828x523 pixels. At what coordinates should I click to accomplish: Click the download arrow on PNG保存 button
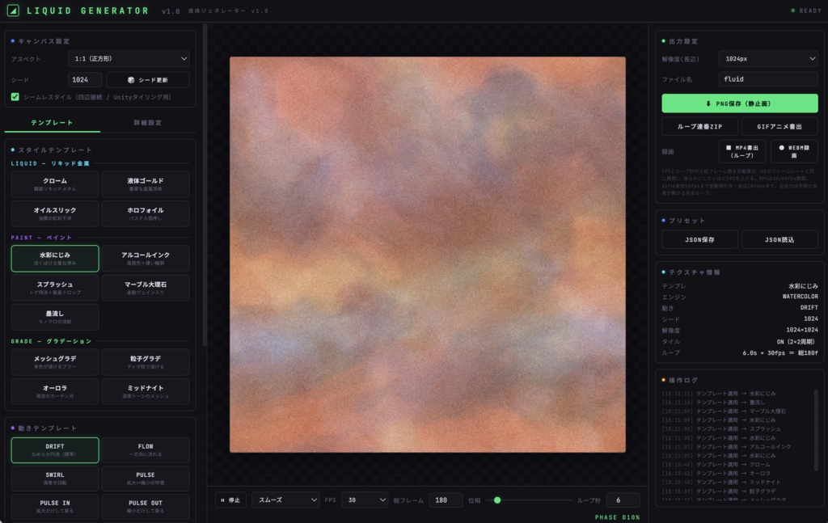pos(708,103)
